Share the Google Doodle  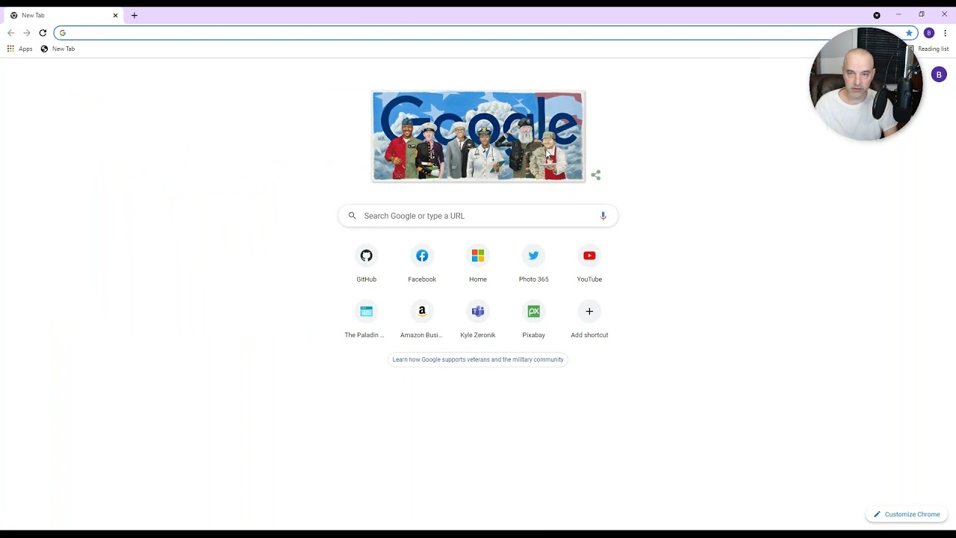(596, 176)
